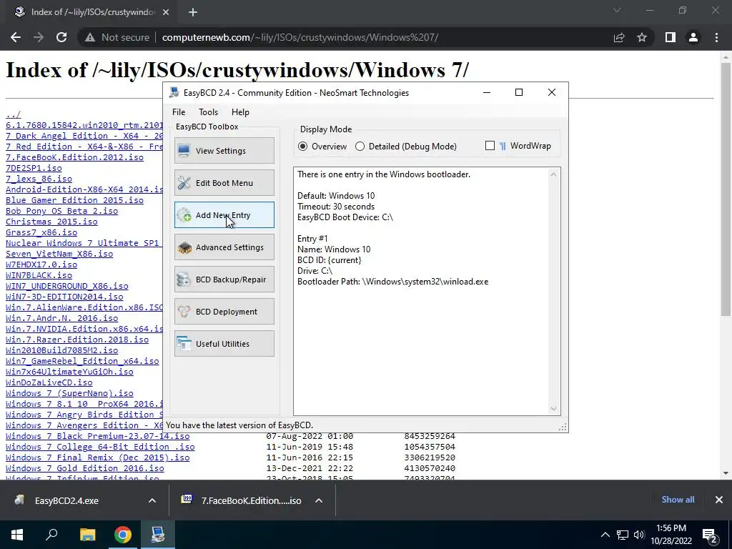Image resolution: width=732 pixels, height=549 pixels.
Task: Open the EasyBCD2.4.exe downloaded file
Action: tap(66, 500)
